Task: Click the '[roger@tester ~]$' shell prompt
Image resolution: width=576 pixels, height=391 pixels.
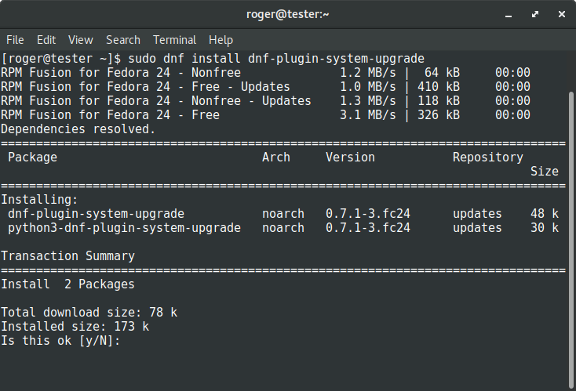Action: (61, 59)
